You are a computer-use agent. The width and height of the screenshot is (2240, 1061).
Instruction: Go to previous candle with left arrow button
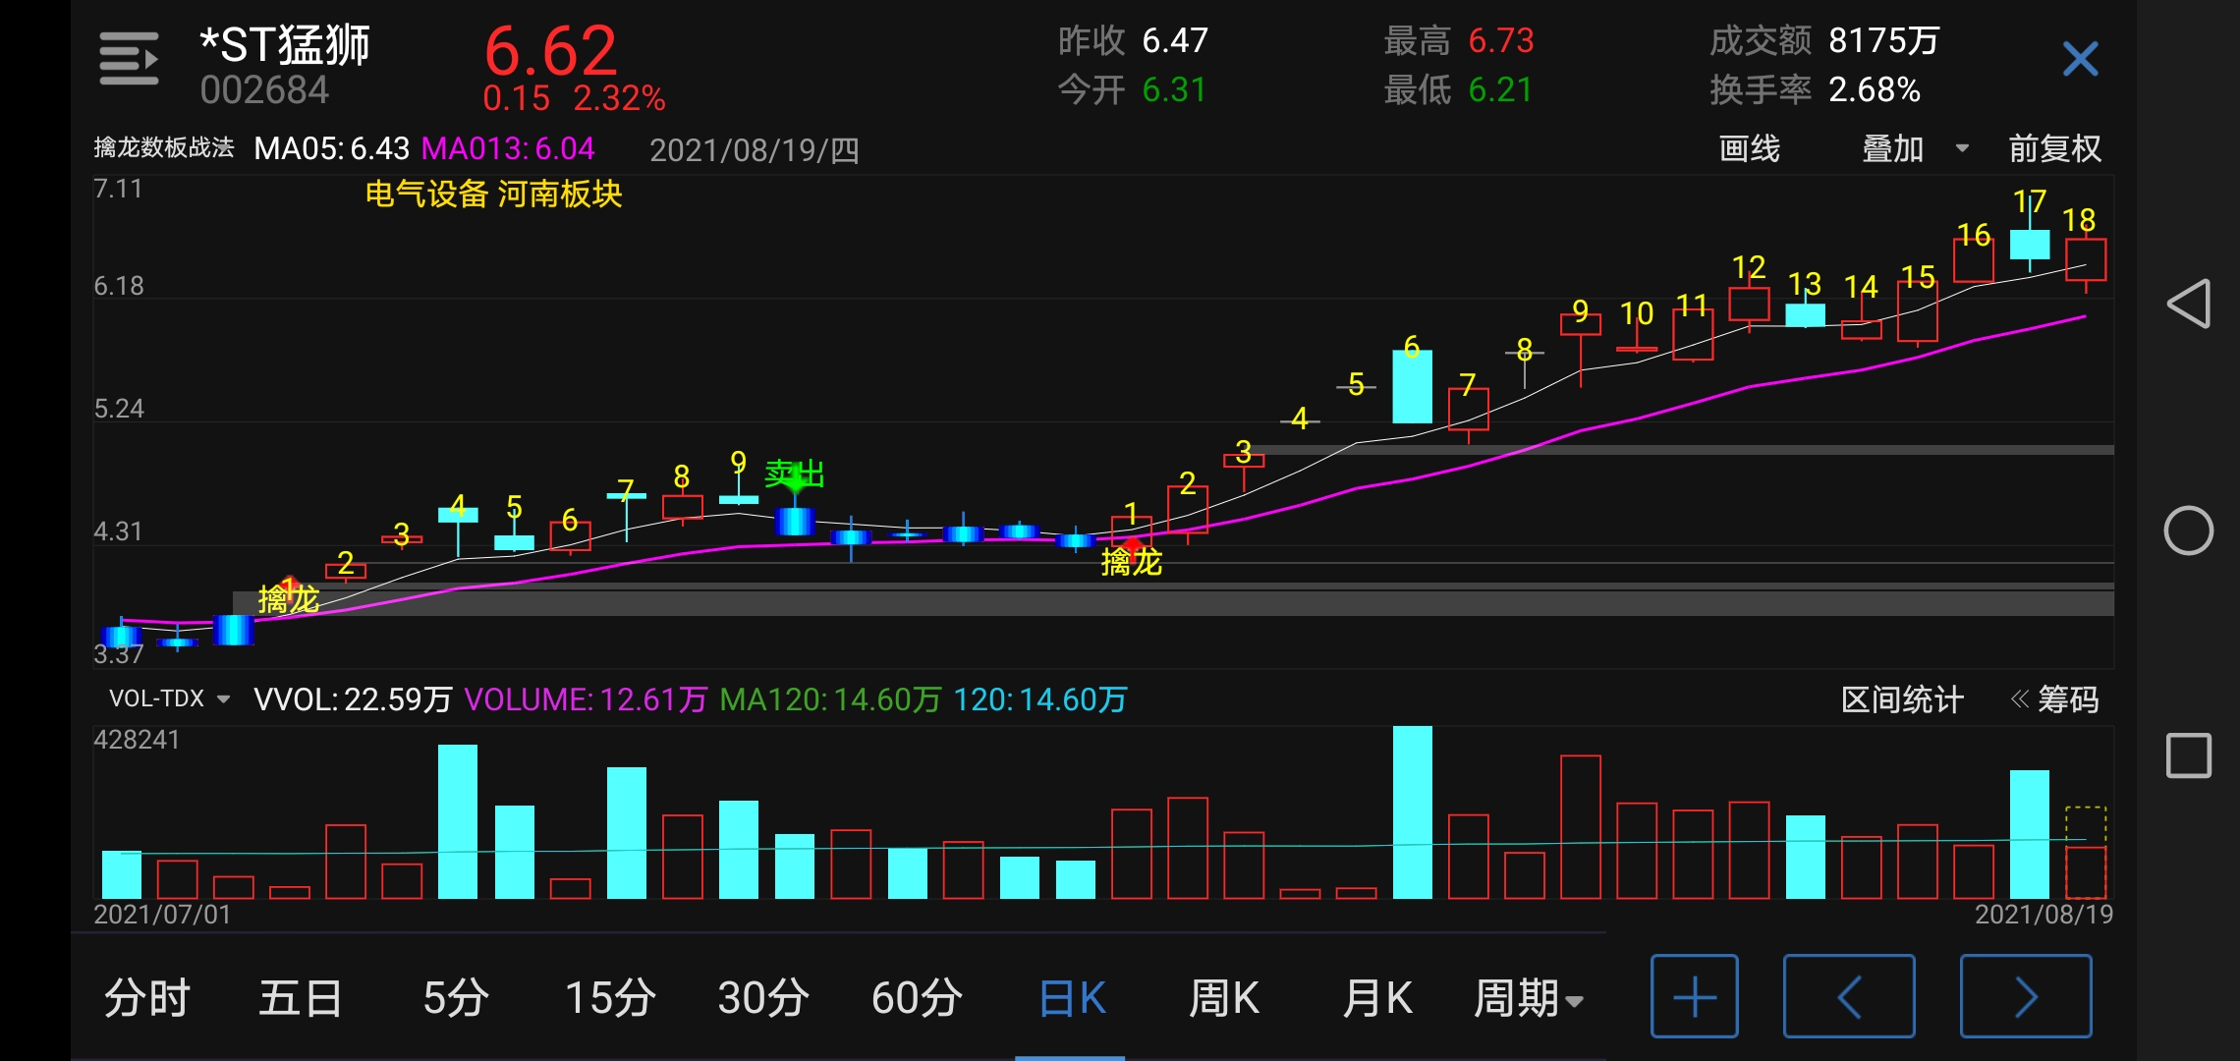click(1848, 996)
